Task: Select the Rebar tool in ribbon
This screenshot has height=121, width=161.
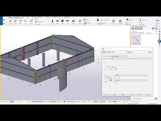Action: tap(80, 22)
